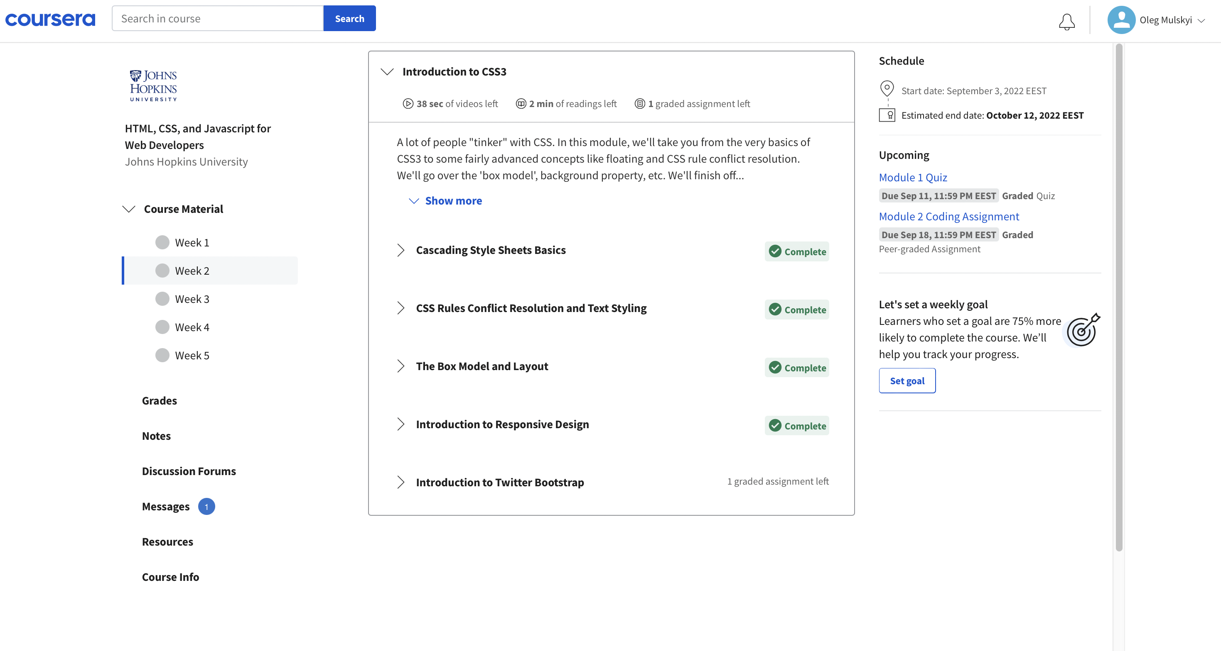Viewport: 1221px width, 651px height.
Task: Select the Week 1 progress circle
Action: click(x=162, y=242)
